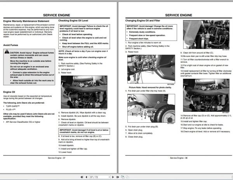Viewport: 233px width, 180px height.
Task: Click the oil filler cap photo on page 38
Action: pyautogui.click(x=206, y=95)
